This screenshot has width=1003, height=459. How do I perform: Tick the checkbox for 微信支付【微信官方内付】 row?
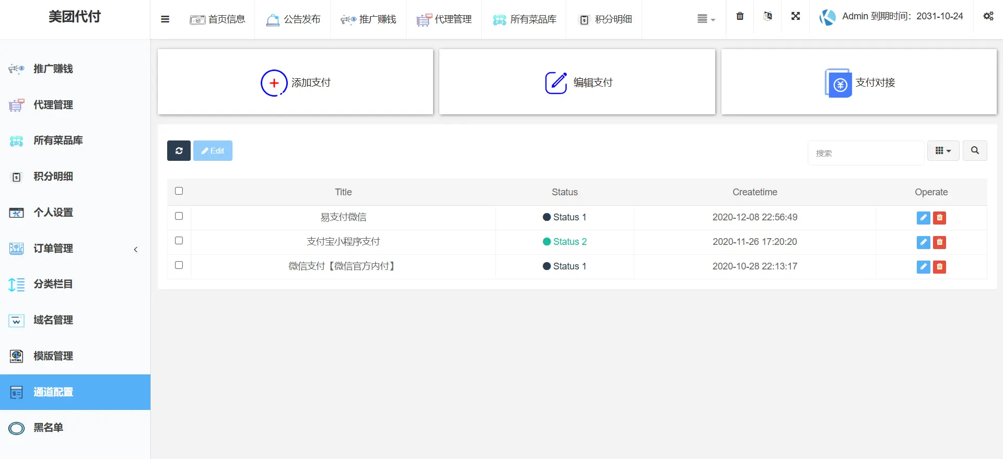(x=179, y=265)
